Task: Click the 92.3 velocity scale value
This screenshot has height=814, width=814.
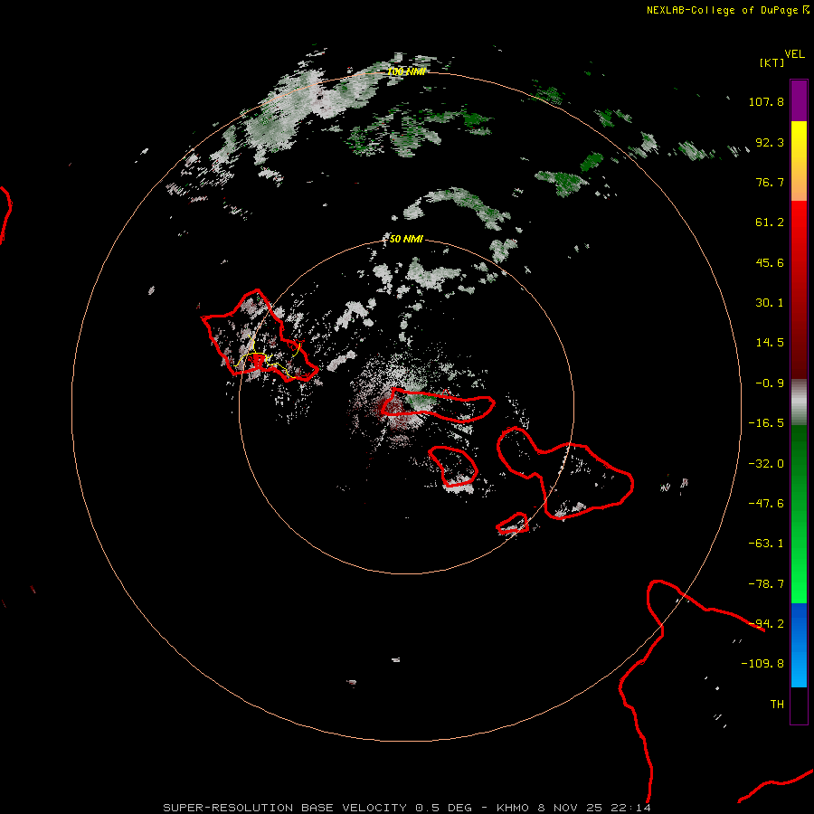Action: pos(770,142)
